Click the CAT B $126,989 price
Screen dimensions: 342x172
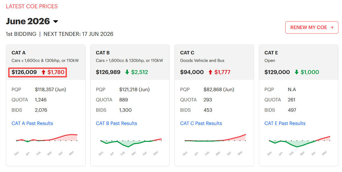point(108,72)
